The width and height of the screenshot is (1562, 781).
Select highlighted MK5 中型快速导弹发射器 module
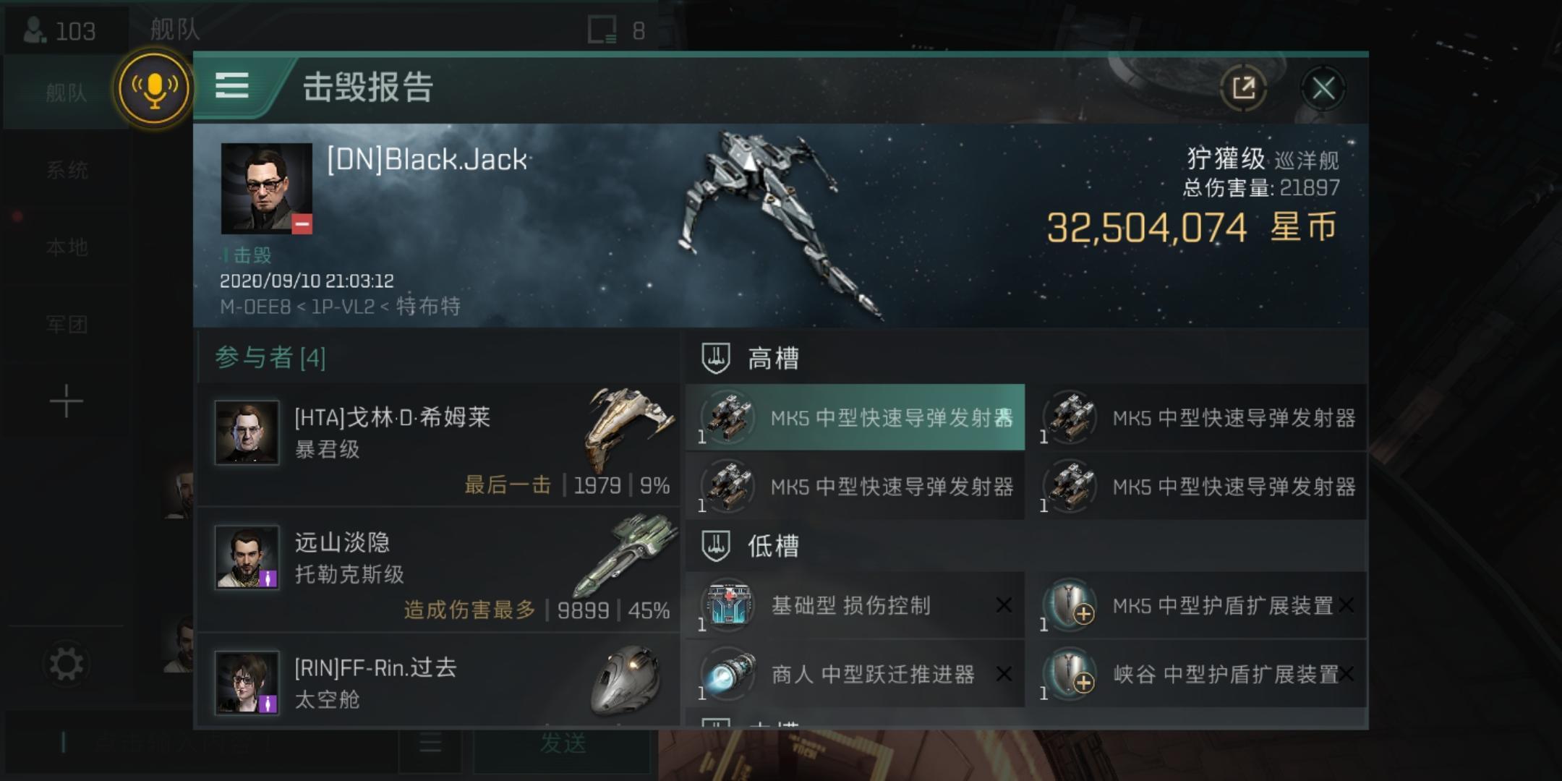coord(855,417)
